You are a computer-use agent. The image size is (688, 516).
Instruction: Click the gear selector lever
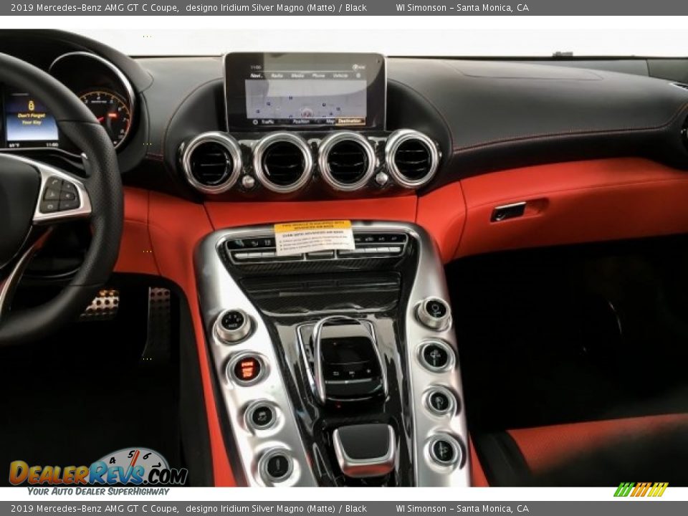[365, 448]
